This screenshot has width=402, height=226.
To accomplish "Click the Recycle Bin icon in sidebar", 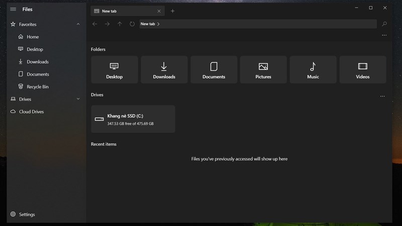I will pyautogui.click(x=21, y=86).
